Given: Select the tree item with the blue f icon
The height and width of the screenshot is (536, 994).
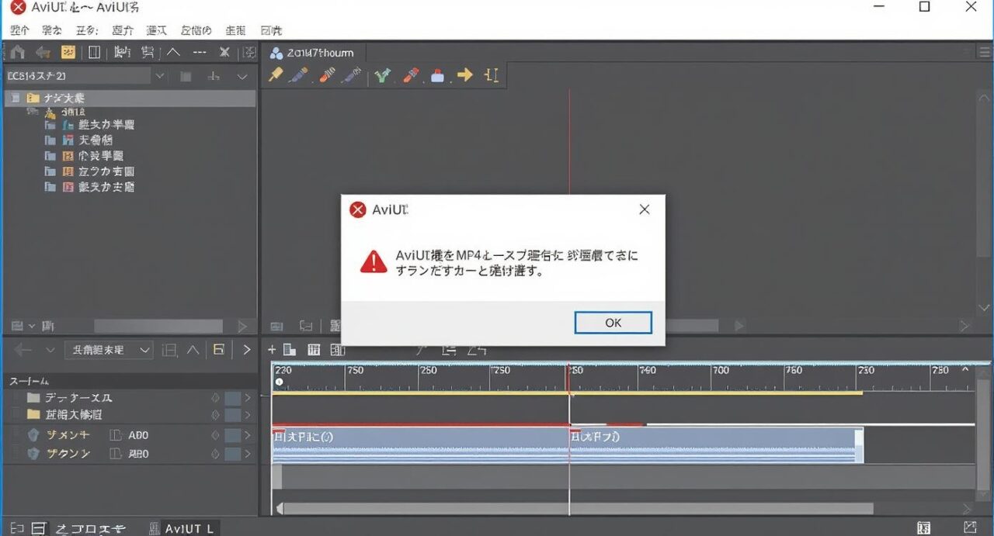Looking at the screenshot, I should [x=89, y=125].
